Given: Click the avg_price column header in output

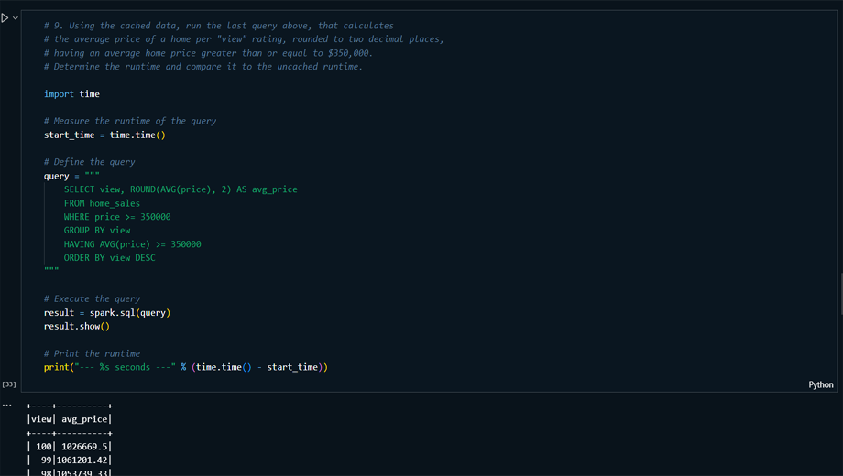Looking at the screenshot, I should pyautogui.click(x=84, y=419).
